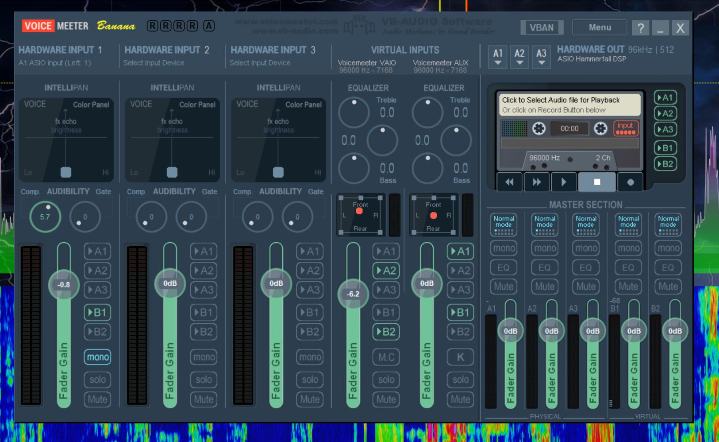Change Normal mode on master bus A1
The width and height of the screenshot is (719, 442).
pos(504,225)
